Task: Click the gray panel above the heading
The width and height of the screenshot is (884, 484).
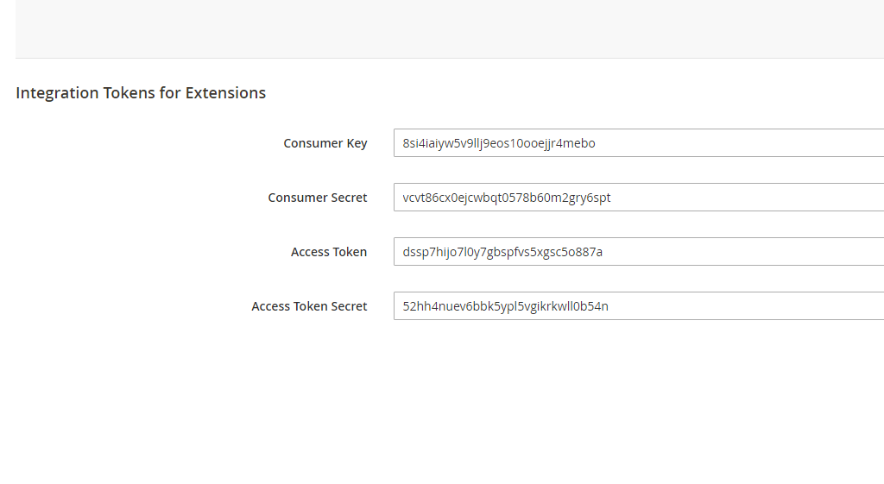Action: click(x=449, y=28)
